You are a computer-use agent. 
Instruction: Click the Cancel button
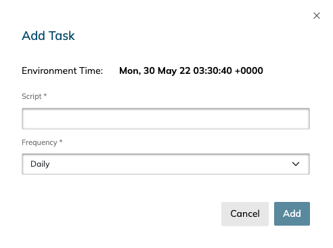(245, 213)
